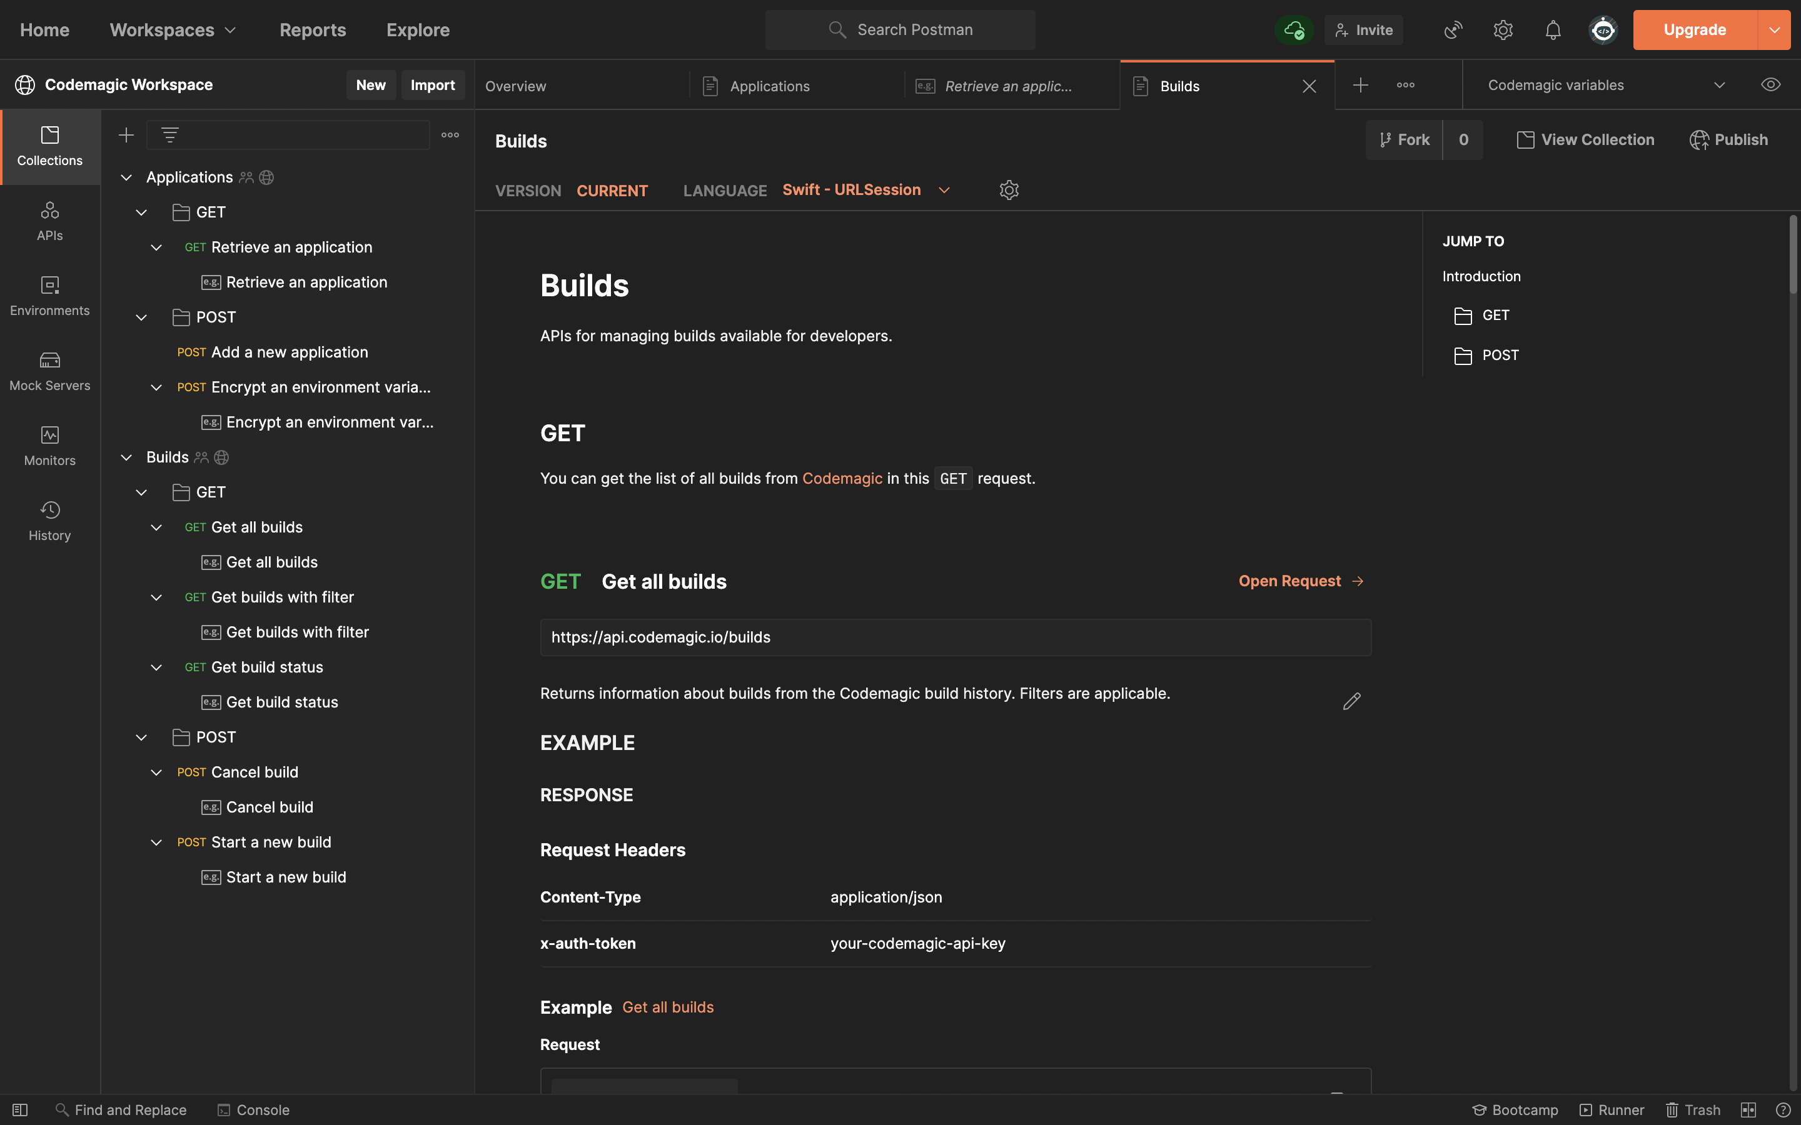This screenshot has height=1125, width=1801.
Task: Click the satellite capture requests icon
Action: coord(1453,30)
